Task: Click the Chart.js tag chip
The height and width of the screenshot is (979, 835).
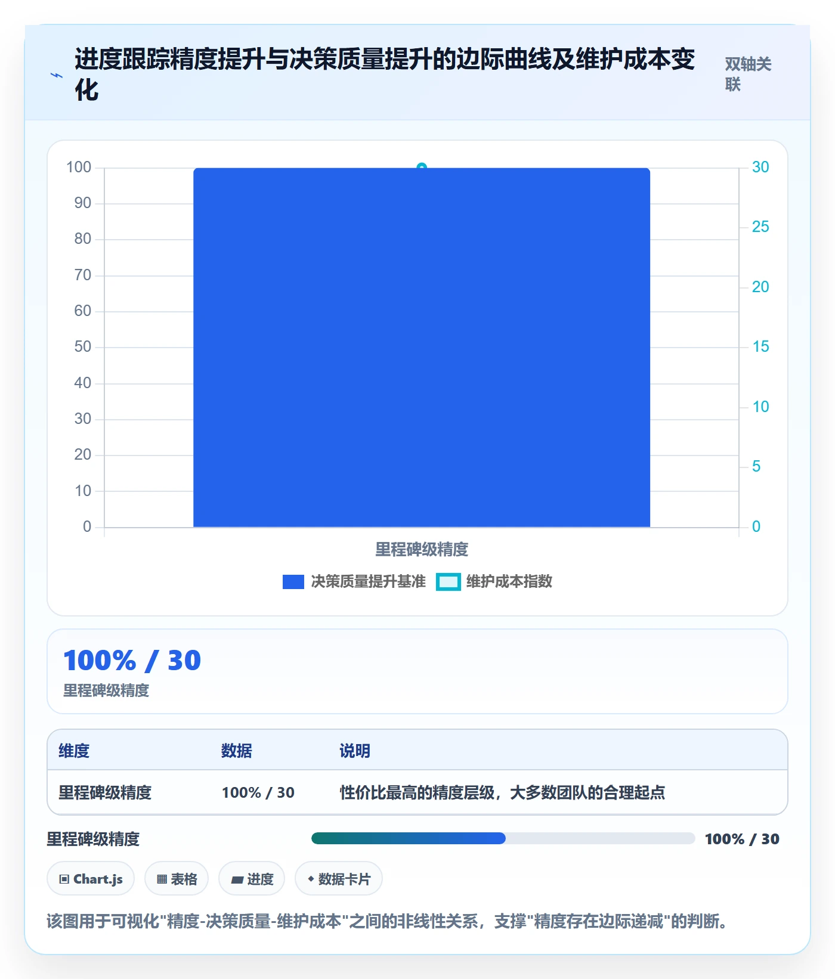Action: click(x=91, y=878)
